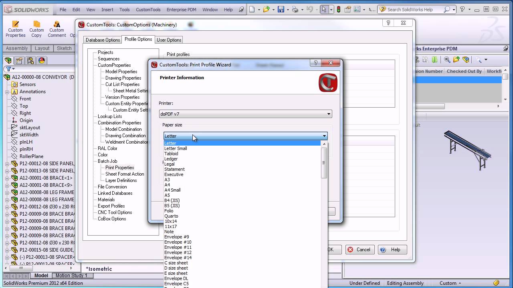Click the PDM yellow box assembly icon

pos(466,60)
